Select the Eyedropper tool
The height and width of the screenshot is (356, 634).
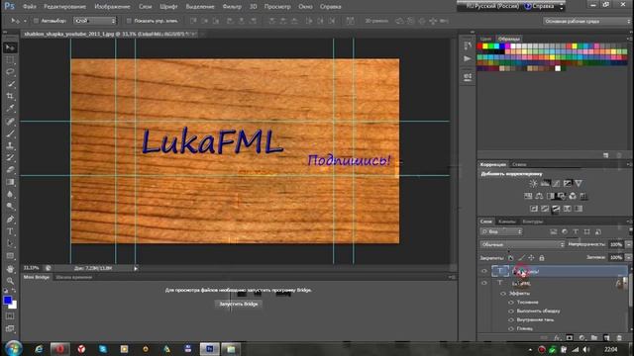point(10,108)
